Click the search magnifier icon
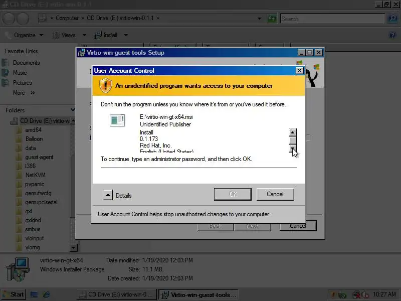This screenshot has width=401, height=301. tap(392, 19)
